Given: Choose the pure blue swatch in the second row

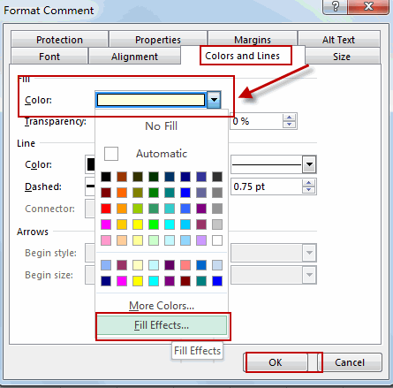Looking at the screenshot, I should click(185, 193).
